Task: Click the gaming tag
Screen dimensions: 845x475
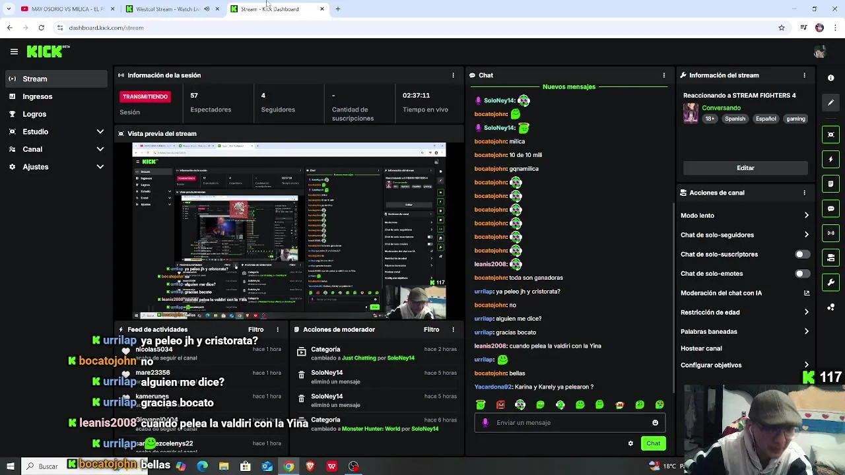Action: pyautogui.click(x=795, y=119)
